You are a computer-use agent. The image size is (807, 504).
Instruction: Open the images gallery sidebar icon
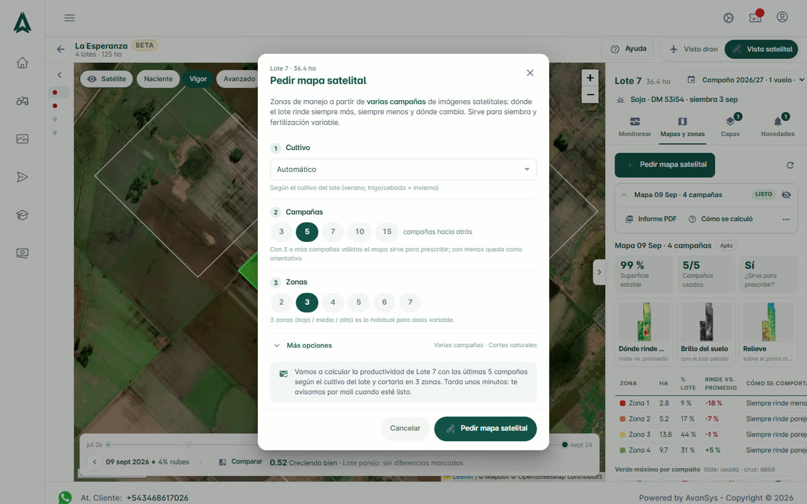point(22,139)
